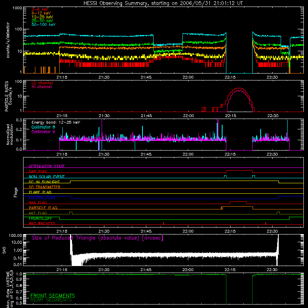This screenshot has width=308, height=308.
Task: Click the 22:15 time label under particle rates panel
Action: (x=230, y=116)
